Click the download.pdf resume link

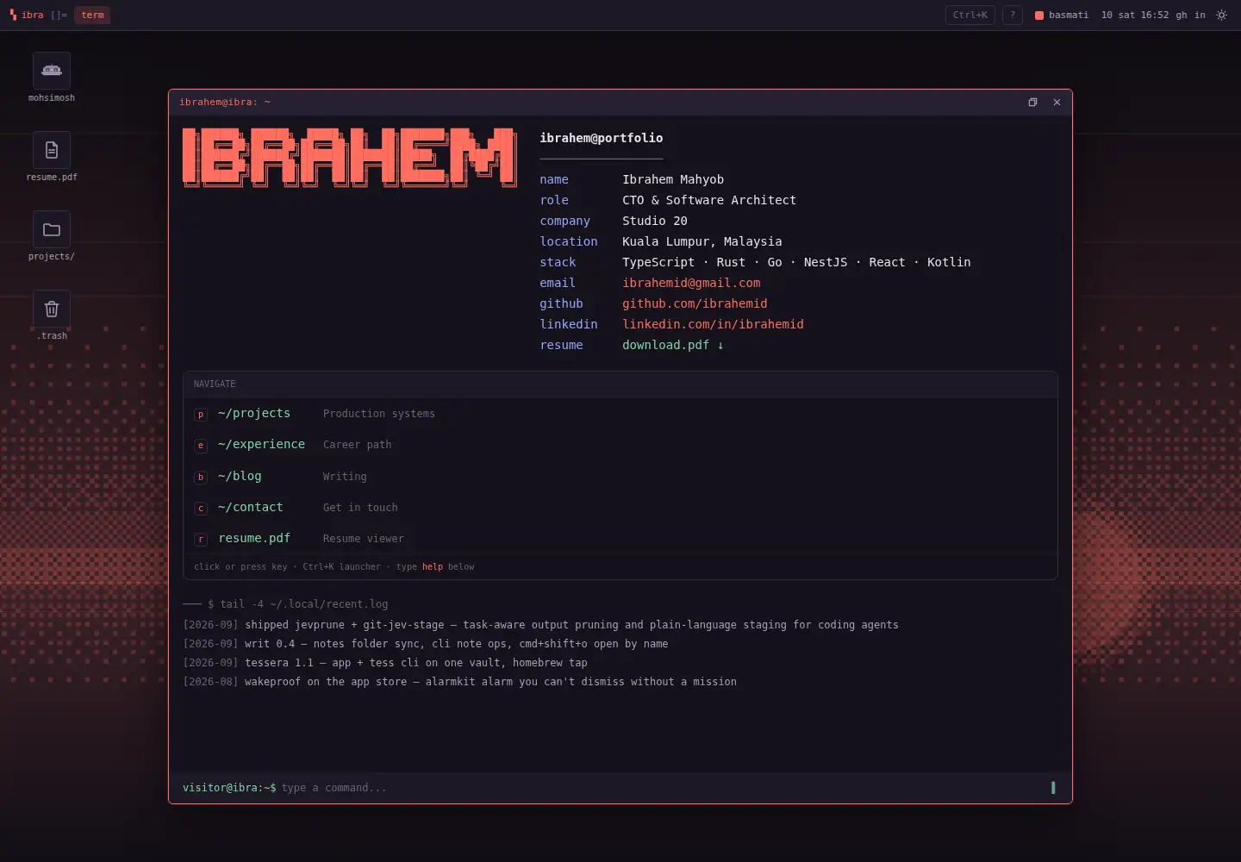click(673, 345)
